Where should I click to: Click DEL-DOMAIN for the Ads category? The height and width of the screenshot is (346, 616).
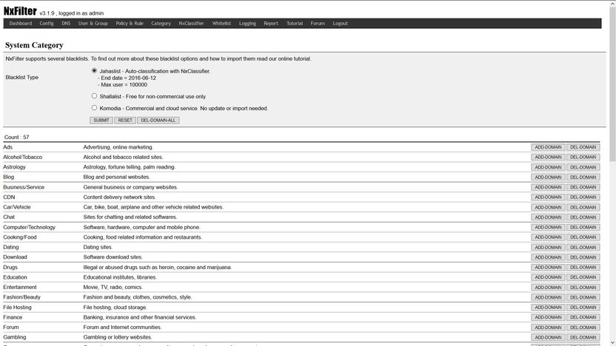pos(583,147)
